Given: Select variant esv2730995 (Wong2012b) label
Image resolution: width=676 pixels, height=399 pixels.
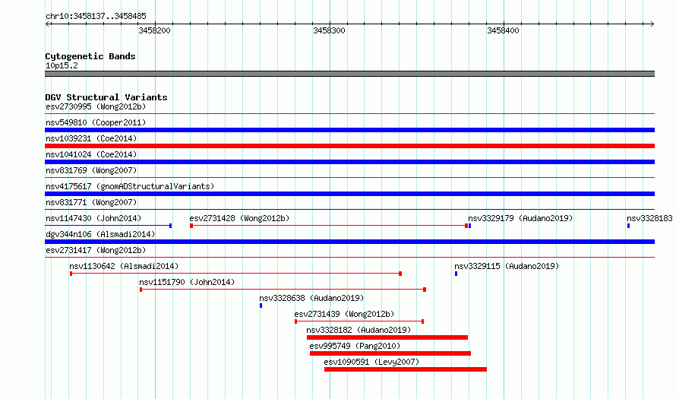Looking at the screenshot, I should [x=96, y=106].
